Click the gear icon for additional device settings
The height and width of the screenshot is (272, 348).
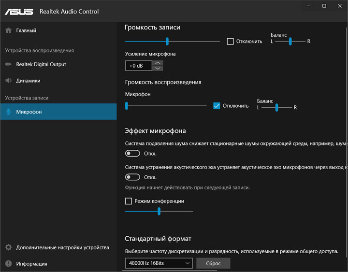click(8, 247)
